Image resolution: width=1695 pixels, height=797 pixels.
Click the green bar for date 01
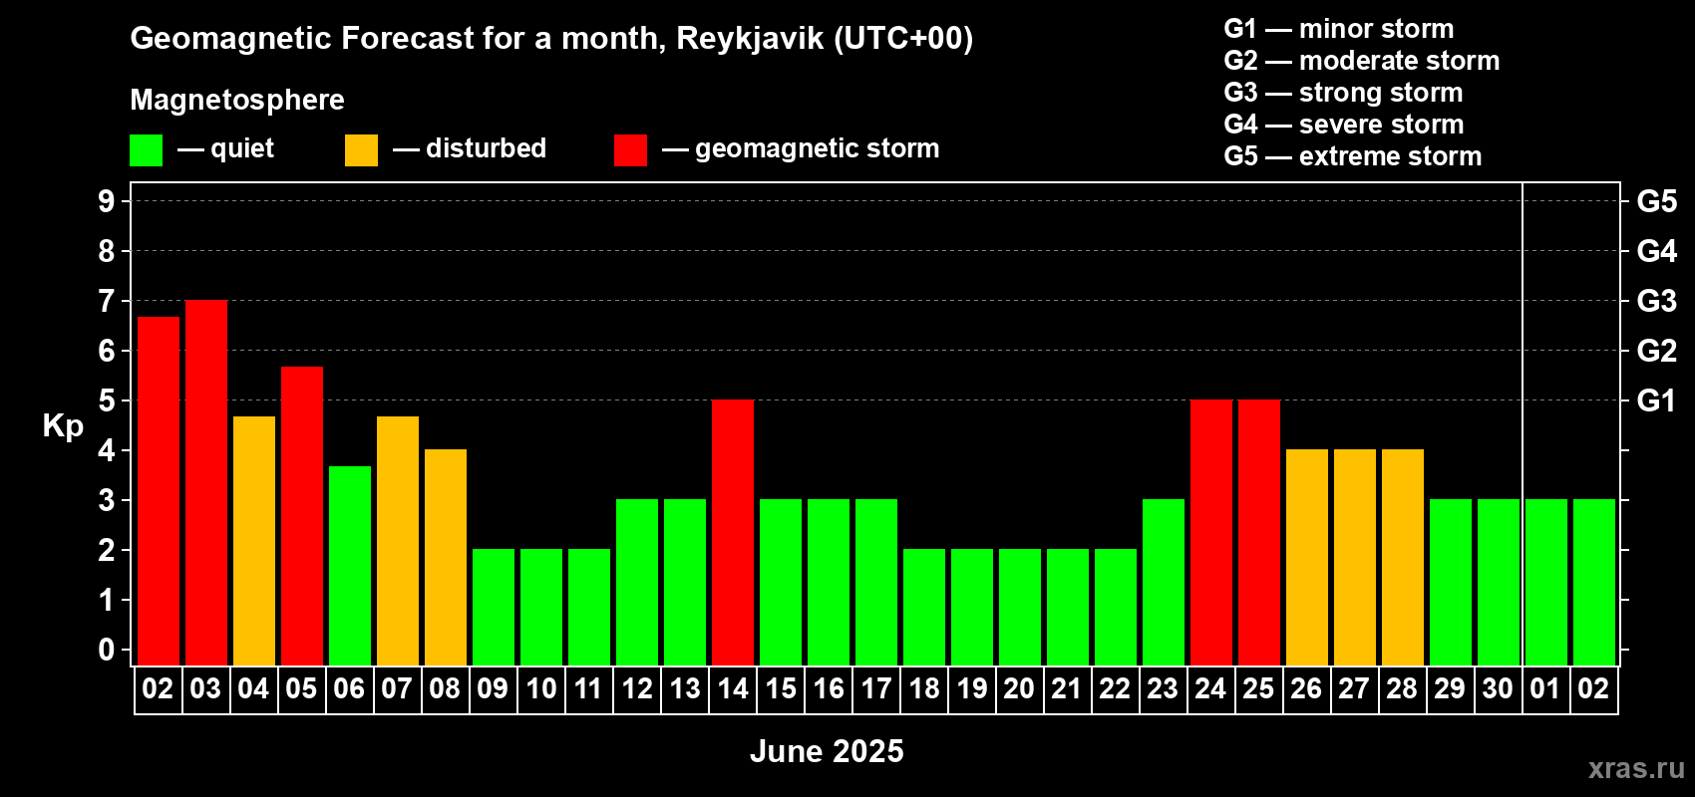click(x=1546, y=583)
